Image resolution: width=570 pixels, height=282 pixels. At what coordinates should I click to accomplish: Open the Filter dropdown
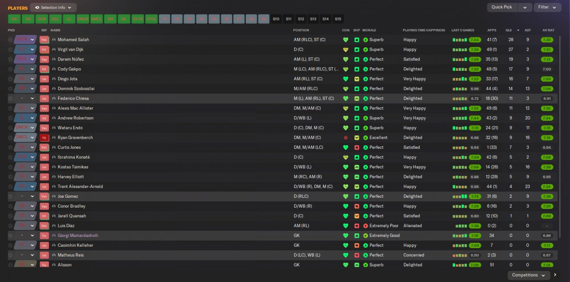(547, 8)
